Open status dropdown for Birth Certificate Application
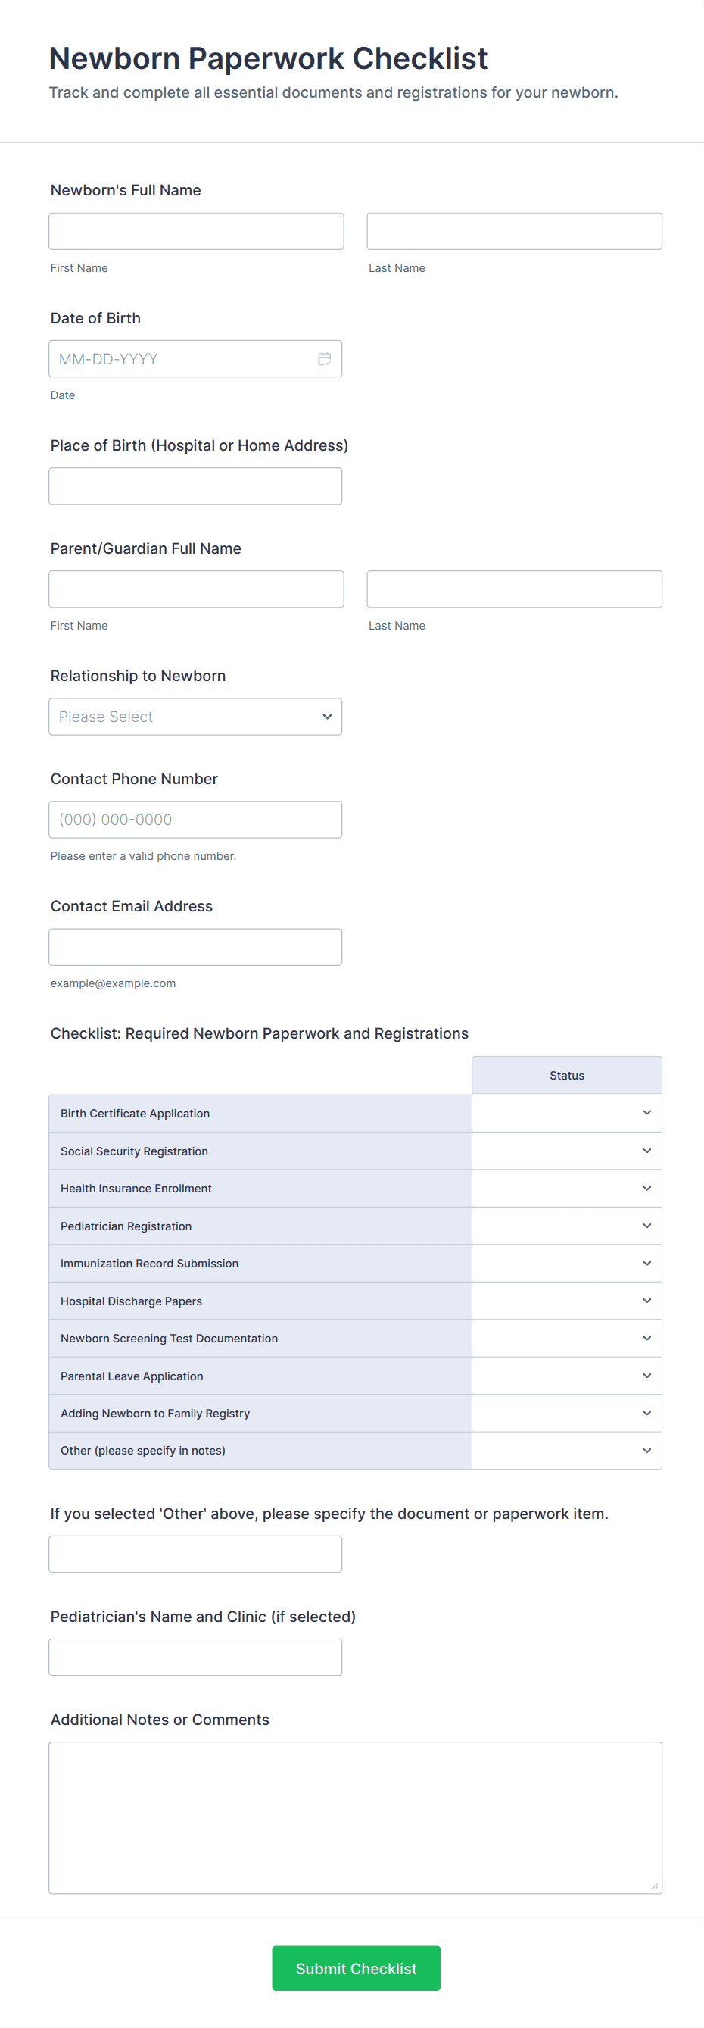Screen dimensions: 704x2028 click(x=566, y=1113)
